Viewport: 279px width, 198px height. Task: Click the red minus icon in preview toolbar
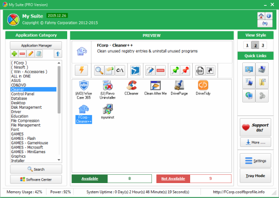[x=161, y=71]
